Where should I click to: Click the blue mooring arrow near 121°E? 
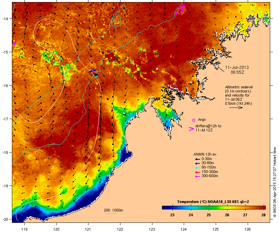click(x=93, y=71)
